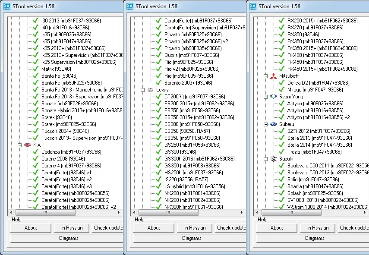Click green checkmark beside Mirage entry

click(x=282, y=90)
